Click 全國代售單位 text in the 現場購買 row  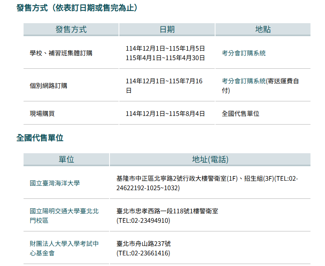pyautogui.click(x=240, y=114)
